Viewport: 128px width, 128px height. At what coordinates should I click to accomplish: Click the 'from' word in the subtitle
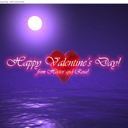tap(41, 72)
